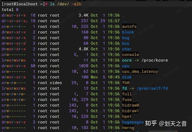Click the '1,' major number of full
Image resolution: width=192 pixels, height=132 pixels.
click(76, 94)
